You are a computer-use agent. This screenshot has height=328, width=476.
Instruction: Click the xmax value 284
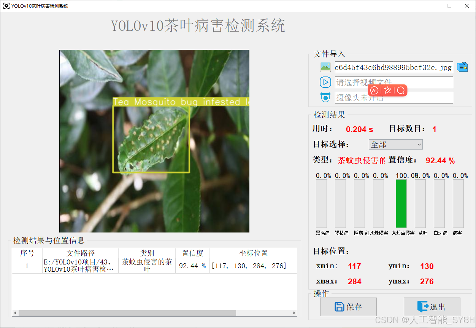[x=354, y=282]
